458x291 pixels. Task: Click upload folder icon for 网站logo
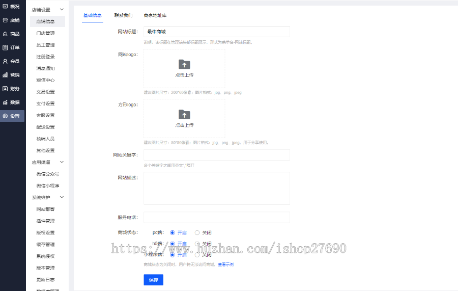point(184,64)
